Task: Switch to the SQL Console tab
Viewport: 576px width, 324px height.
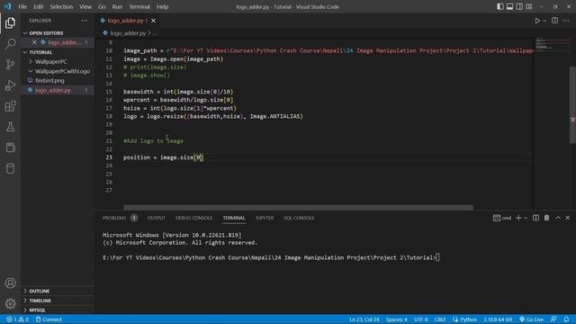Action: 299,218
